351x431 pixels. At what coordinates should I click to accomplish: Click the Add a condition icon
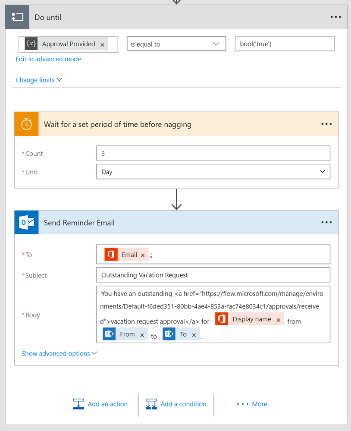coord(151,404)
